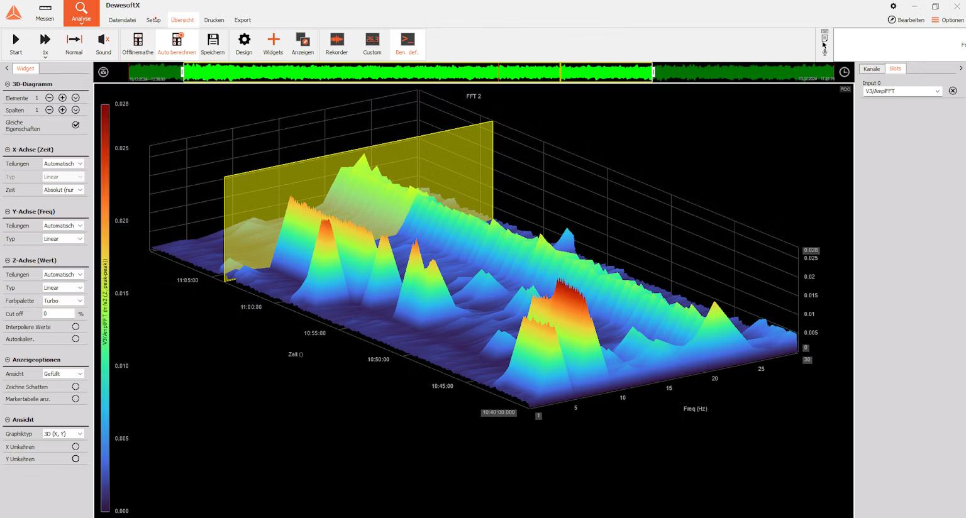
Task: Open the Input 0 channel dropdown
Action: [x=901, y=91]
